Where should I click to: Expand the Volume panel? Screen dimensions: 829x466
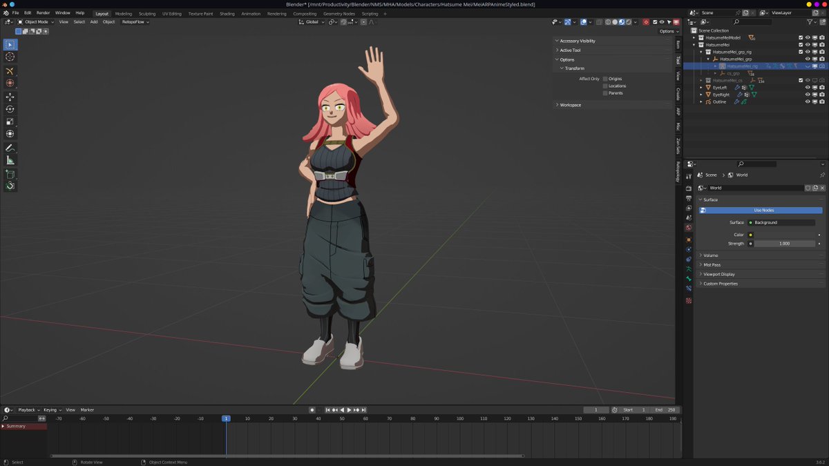[x=760, y=255]
